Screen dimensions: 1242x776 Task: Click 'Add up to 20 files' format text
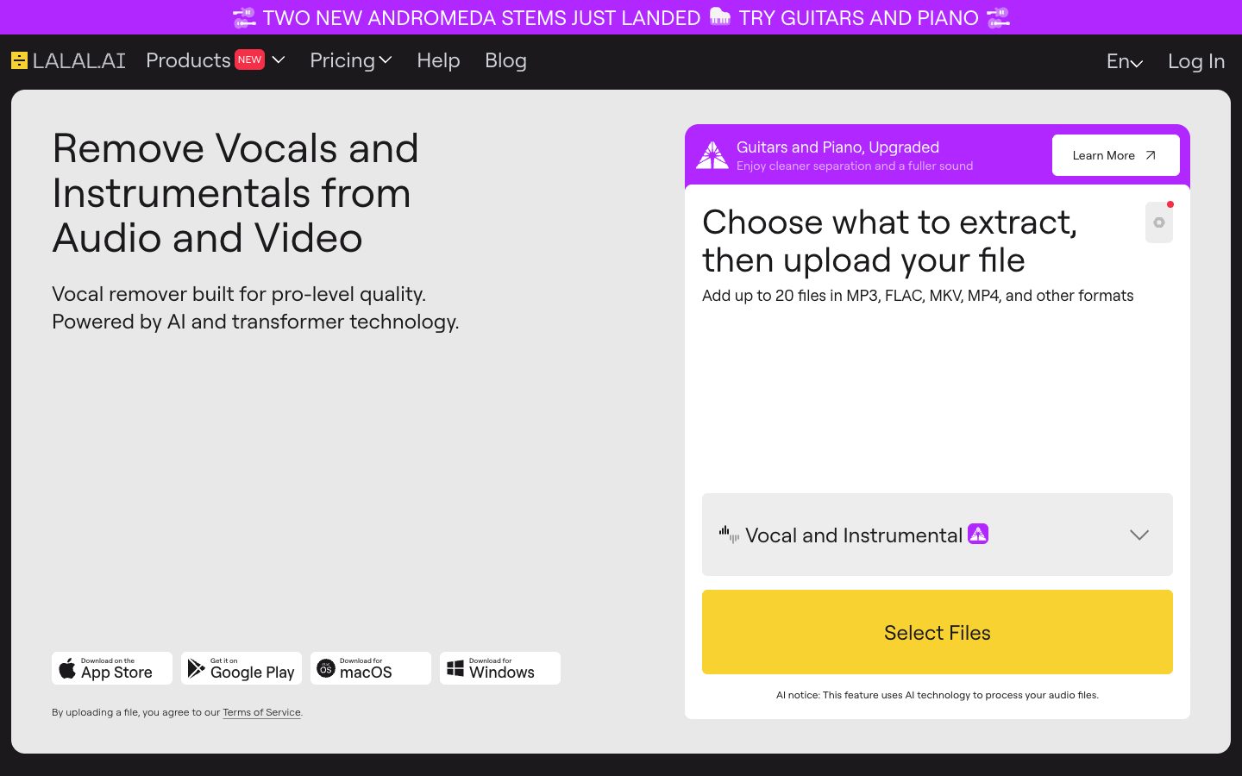coord(918,296)
